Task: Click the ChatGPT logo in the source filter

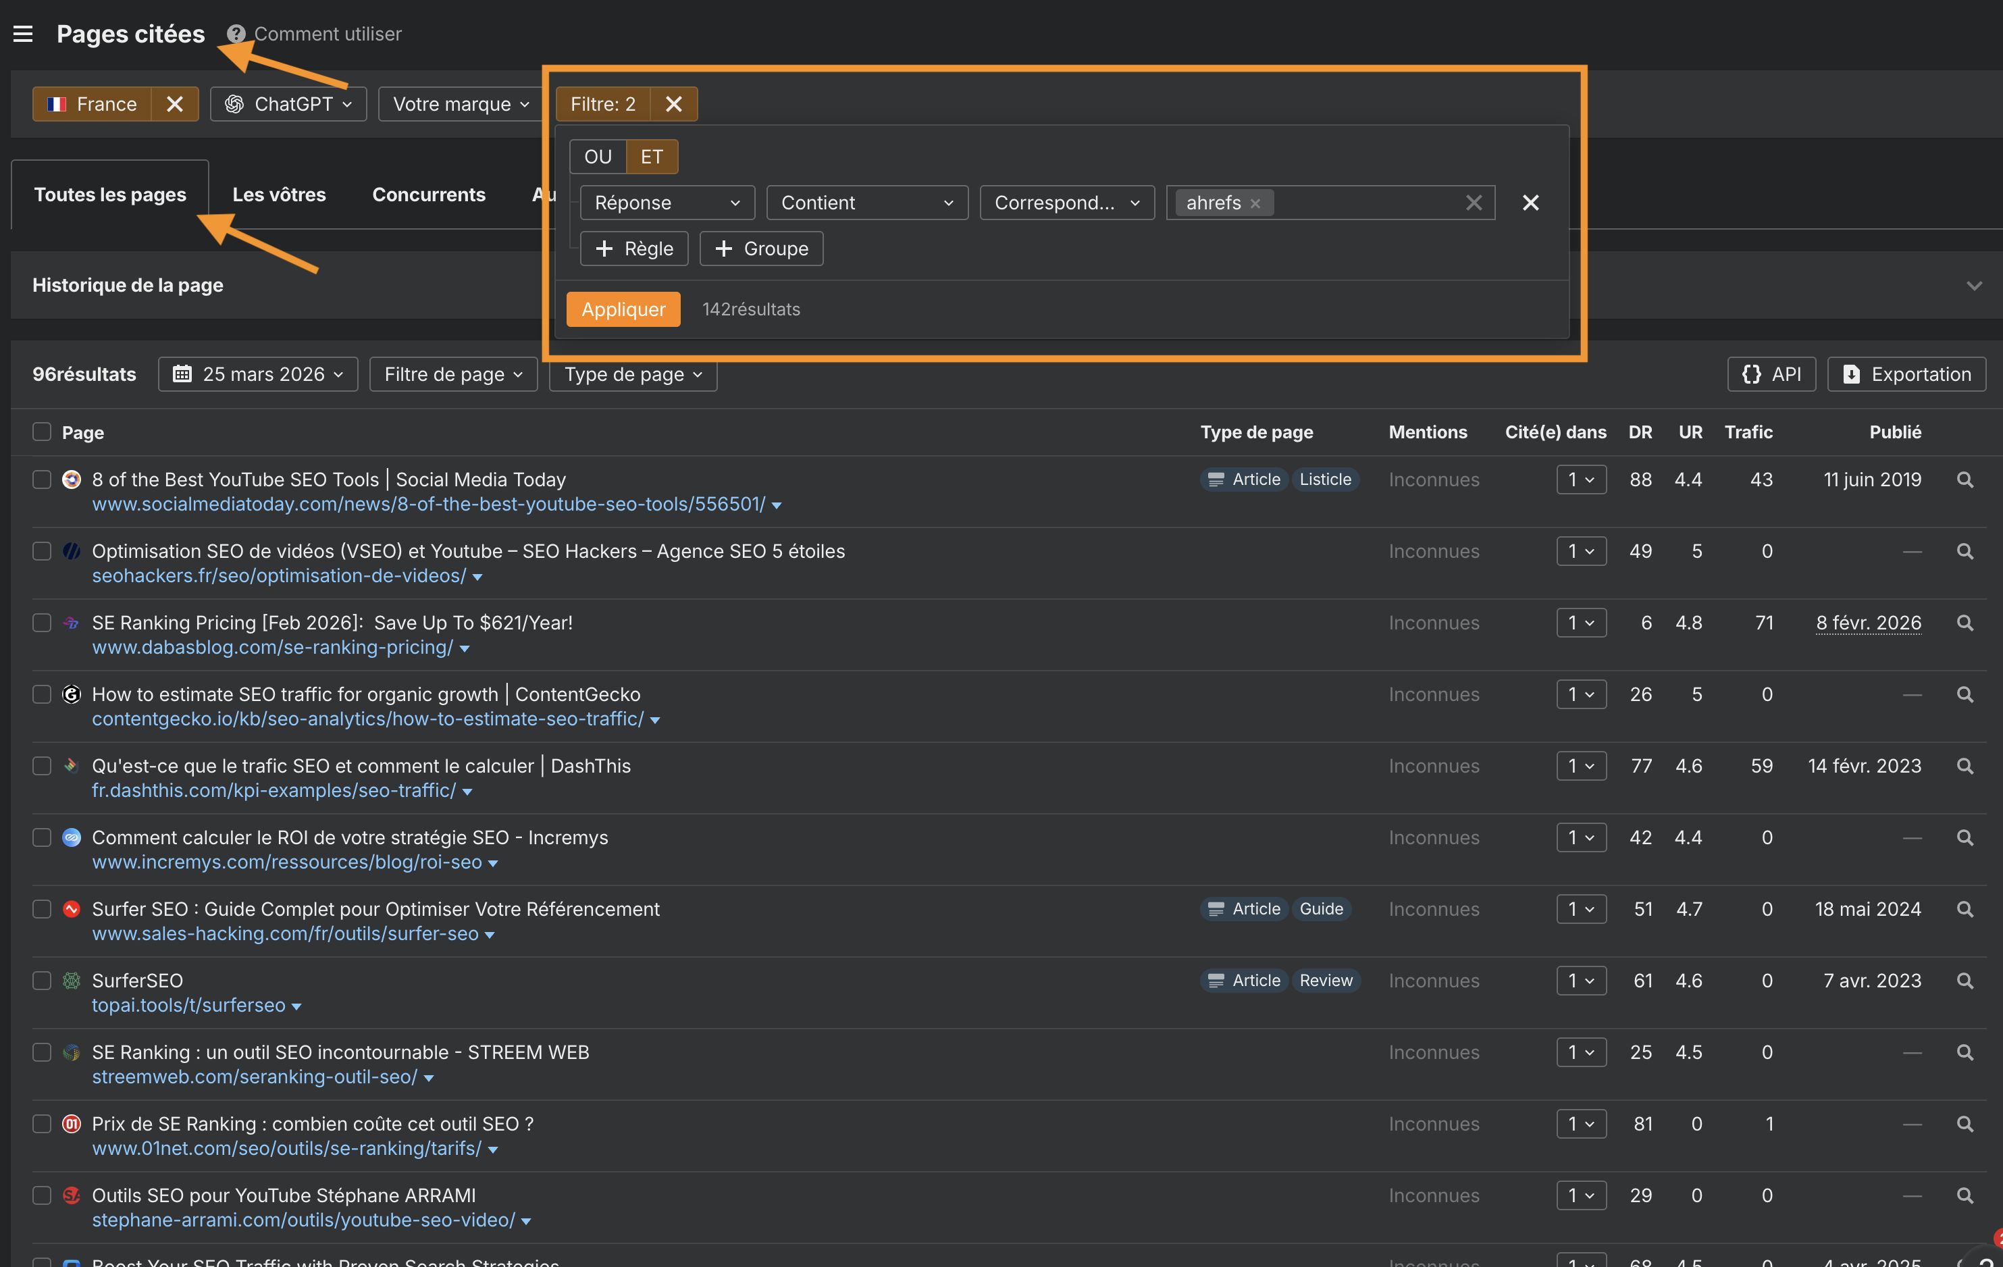Action: click(236, 103)
